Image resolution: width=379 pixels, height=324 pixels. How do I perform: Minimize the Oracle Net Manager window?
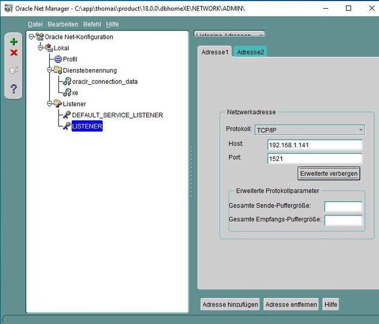point(326,8)
